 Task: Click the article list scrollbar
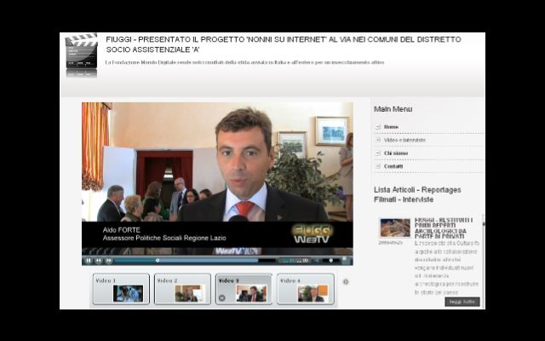coord(484,261)
